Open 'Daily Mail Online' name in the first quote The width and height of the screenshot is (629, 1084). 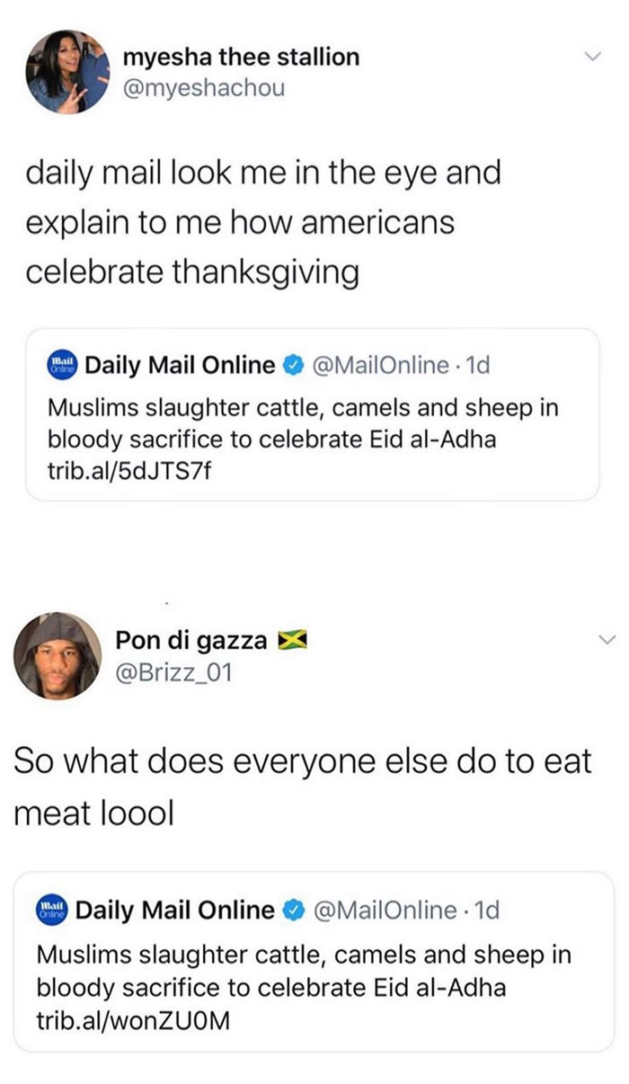pos(180,366)
